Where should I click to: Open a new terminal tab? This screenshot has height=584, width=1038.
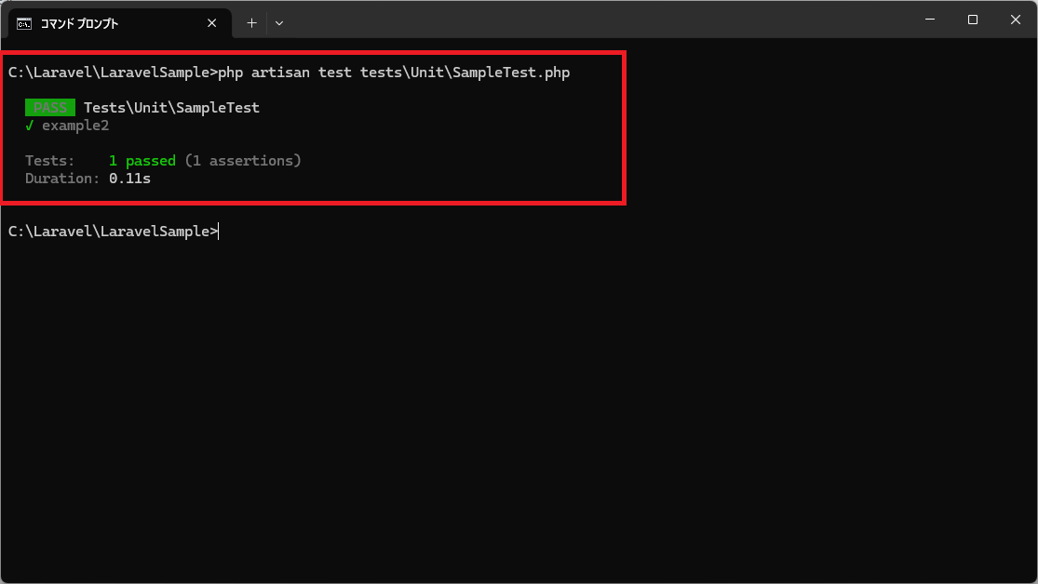point(251,23)
